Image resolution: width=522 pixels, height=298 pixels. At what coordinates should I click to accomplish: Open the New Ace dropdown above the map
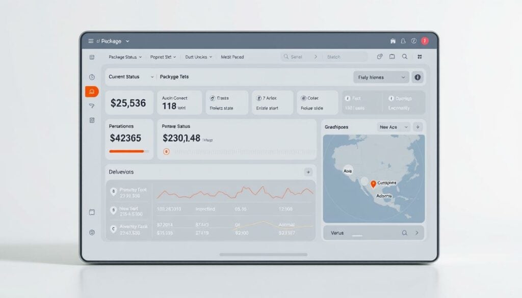[x=394, y=127]
